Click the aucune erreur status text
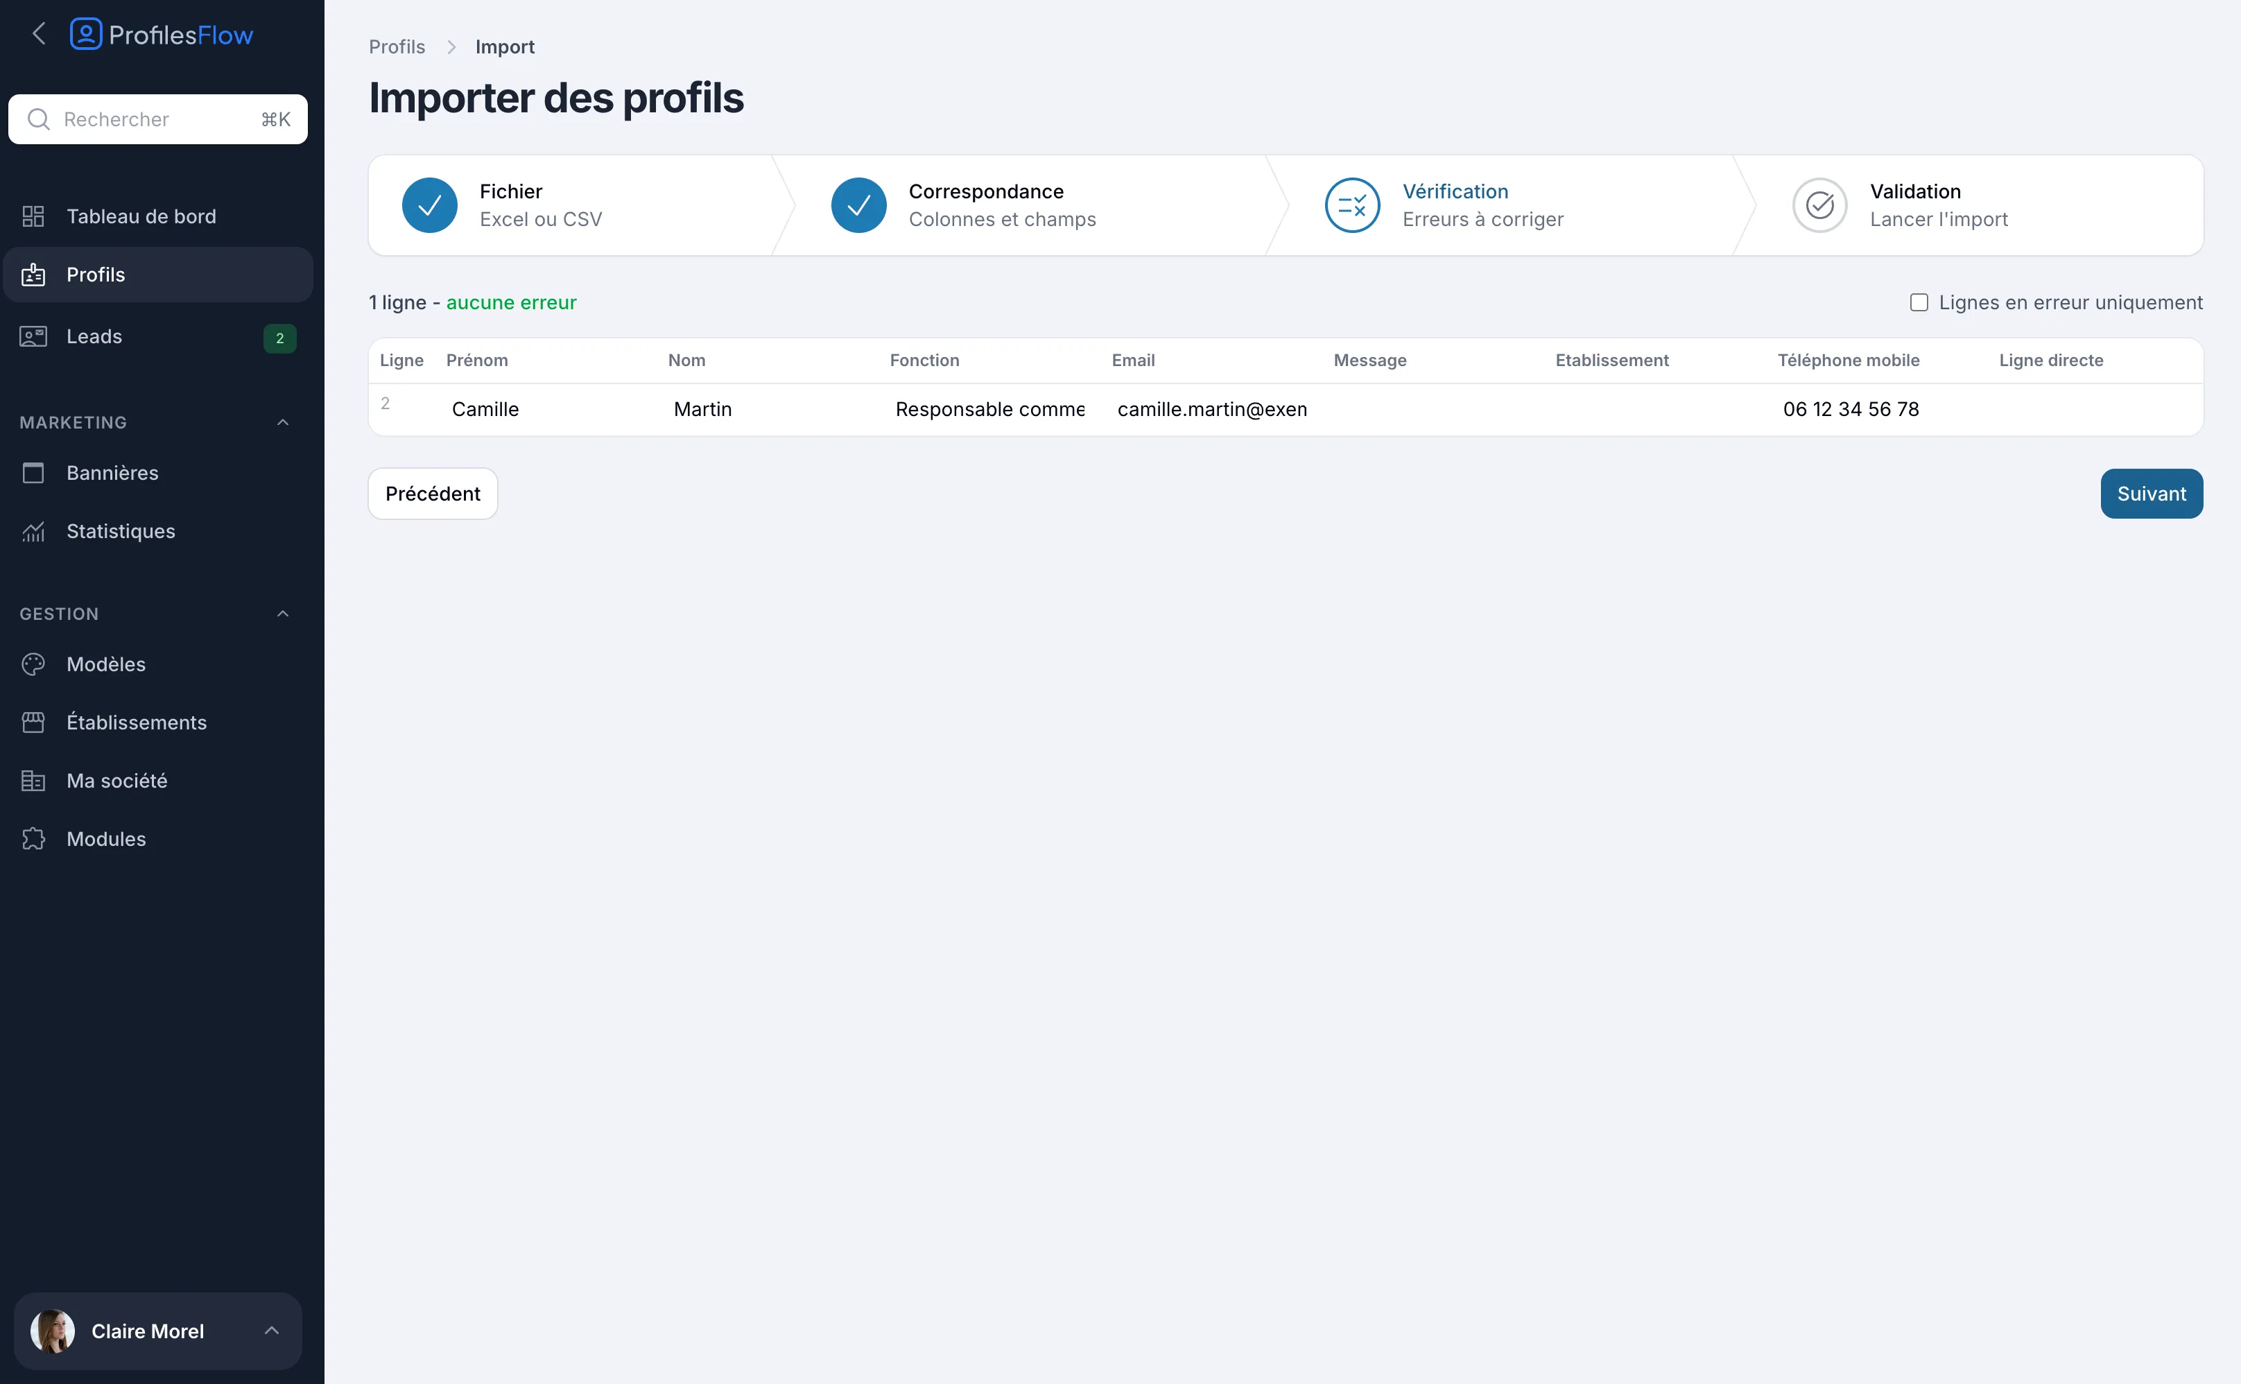 (510, 302)
